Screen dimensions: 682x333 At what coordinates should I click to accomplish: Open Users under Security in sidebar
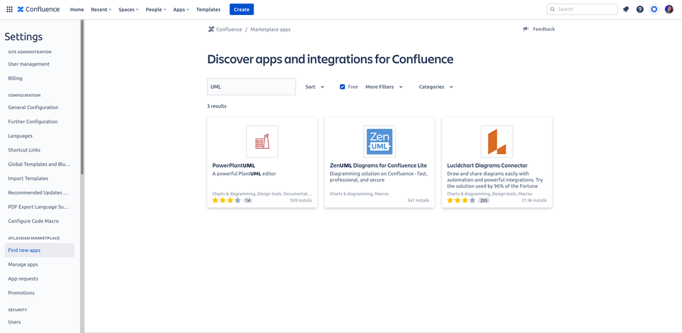pyautogui.click(x=14, y=321)
